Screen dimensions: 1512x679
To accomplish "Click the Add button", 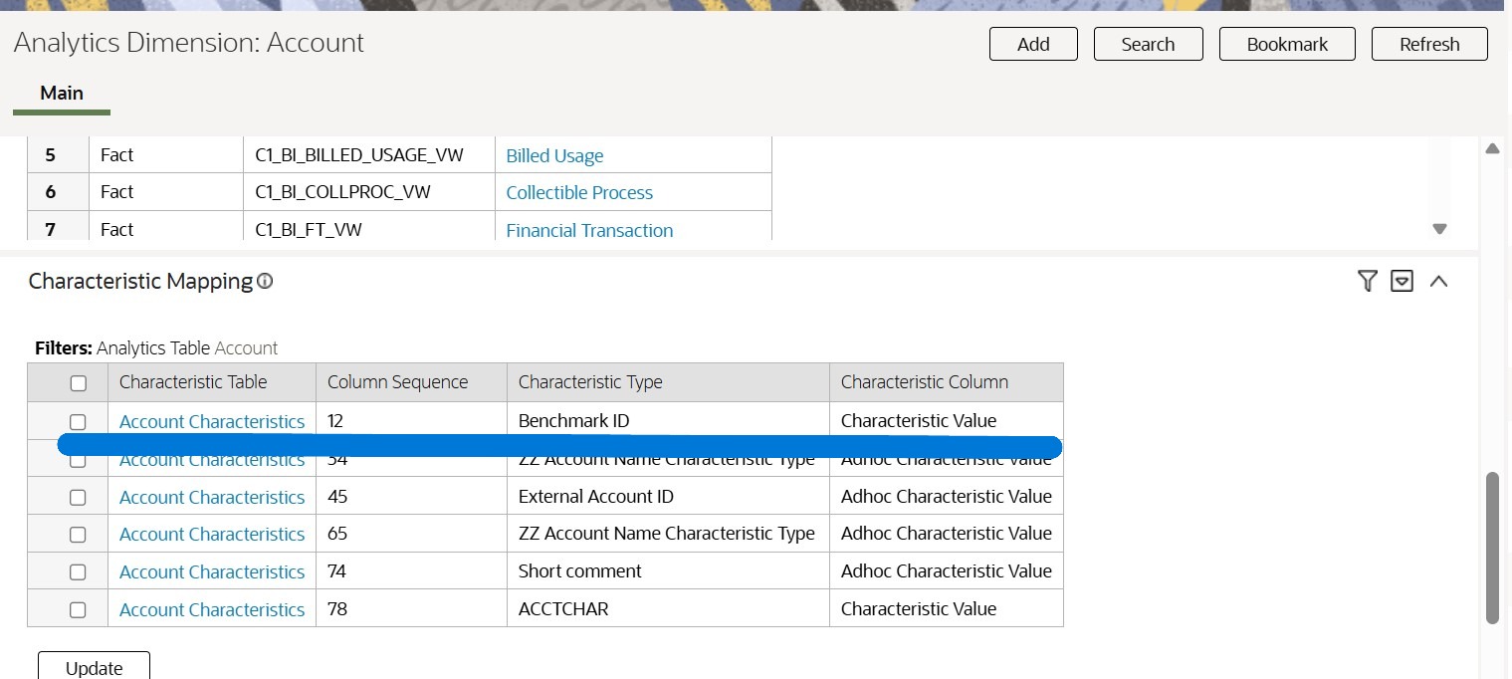I will coord(1032,44).
